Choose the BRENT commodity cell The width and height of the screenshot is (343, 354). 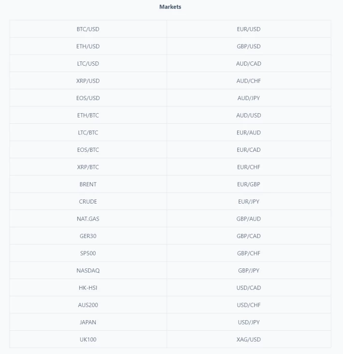point(88,184)
